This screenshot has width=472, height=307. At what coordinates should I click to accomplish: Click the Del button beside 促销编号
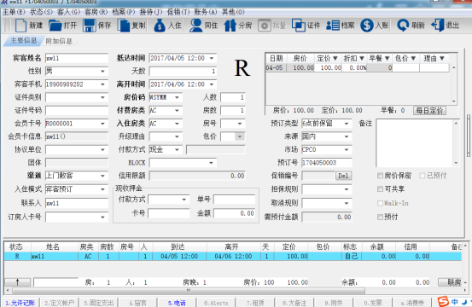pos(343,176)
